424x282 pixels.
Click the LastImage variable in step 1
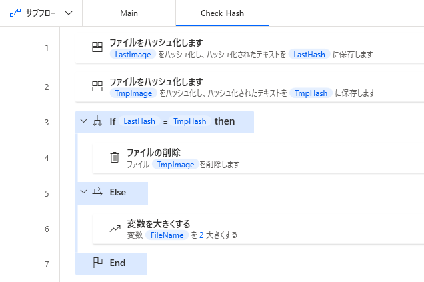[x=133, y=55]
